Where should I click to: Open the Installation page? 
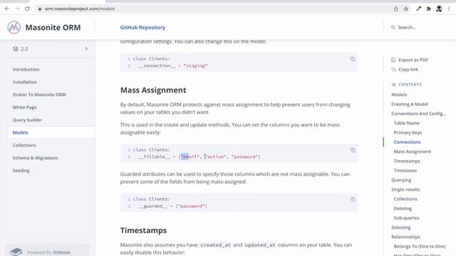point(25,82)
